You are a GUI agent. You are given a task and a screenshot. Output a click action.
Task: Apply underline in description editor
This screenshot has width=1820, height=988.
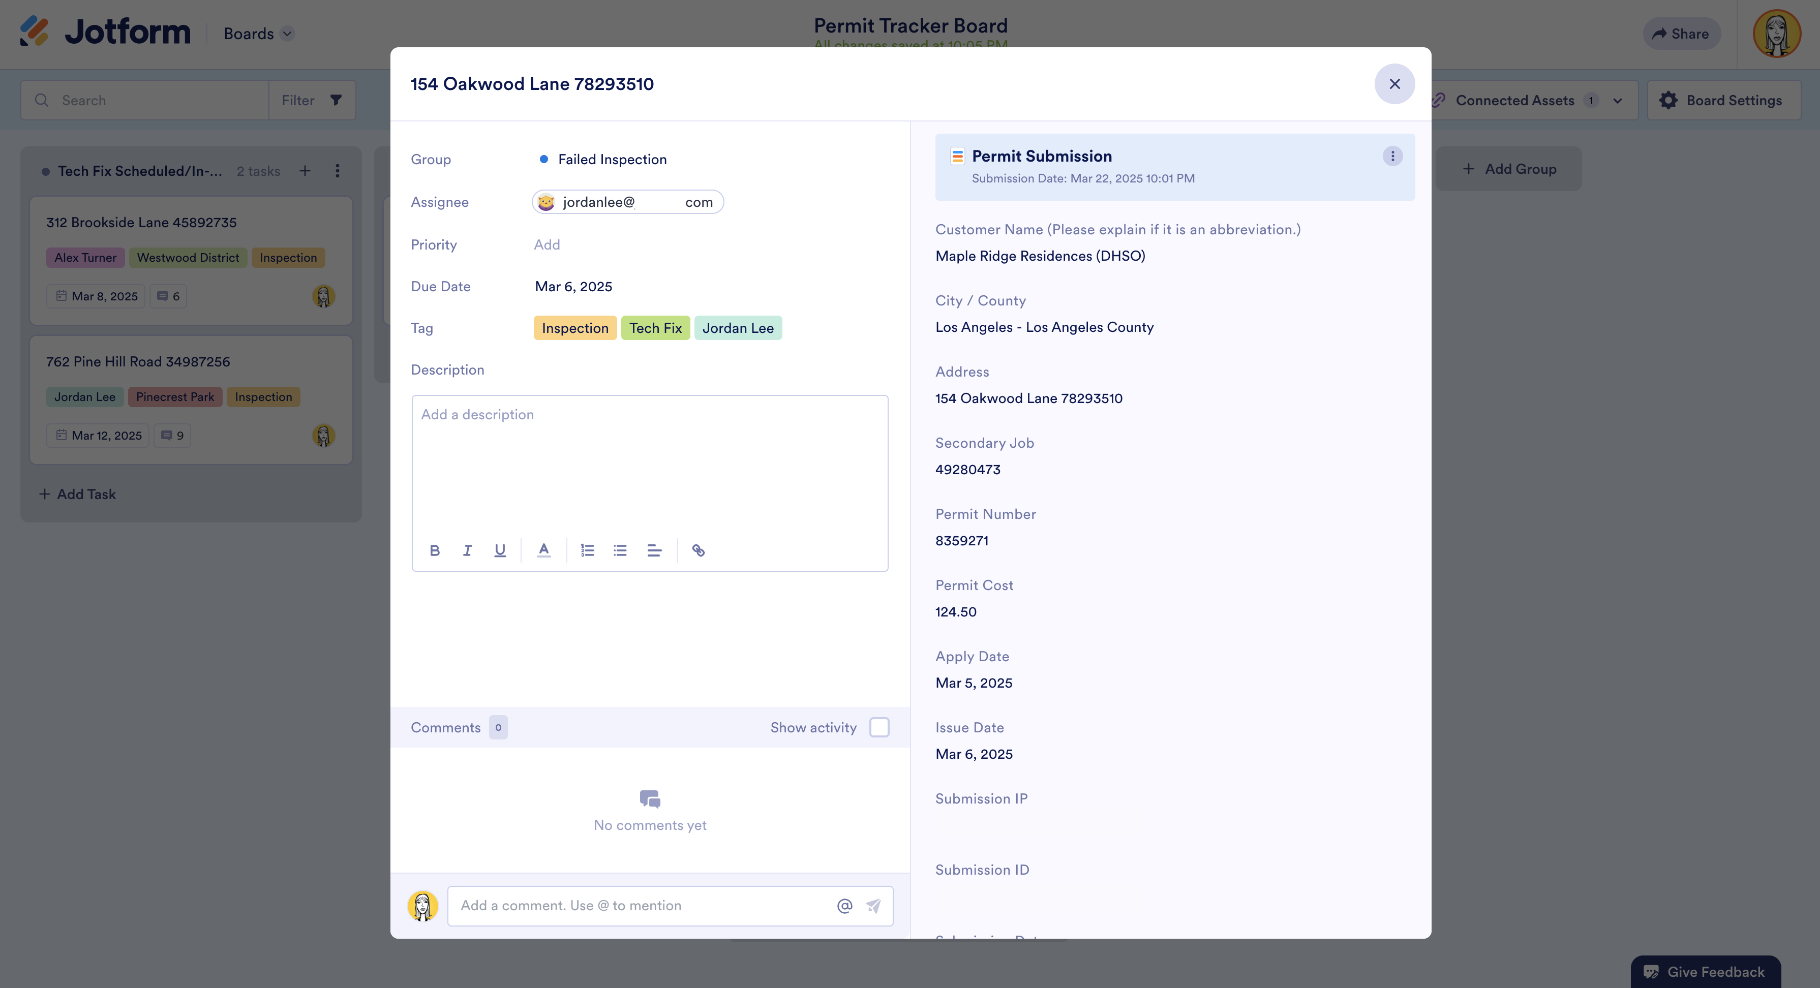[500, 550]
